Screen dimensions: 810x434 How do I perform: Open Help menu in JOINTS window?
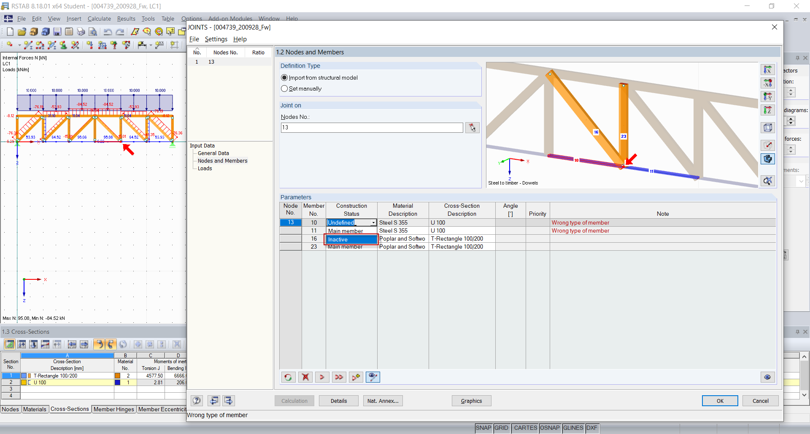[x=240, y=39]
